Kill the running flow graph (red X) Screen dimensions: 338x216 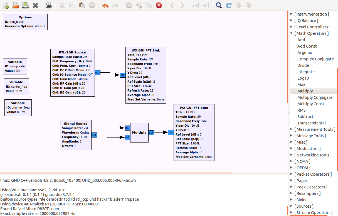159,5
